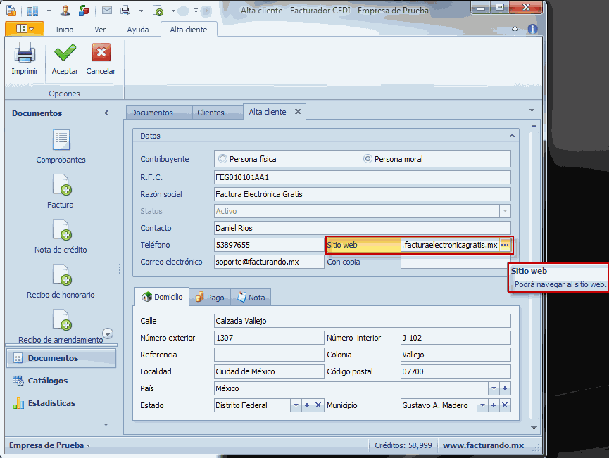Screen dimensions: 609x458
Task: Expand the País dropdown list
Action: coord(493,388)
